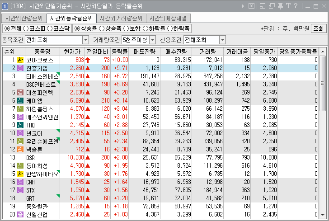
Task: Select the 코스피 radio button
Action: [26, 28]
